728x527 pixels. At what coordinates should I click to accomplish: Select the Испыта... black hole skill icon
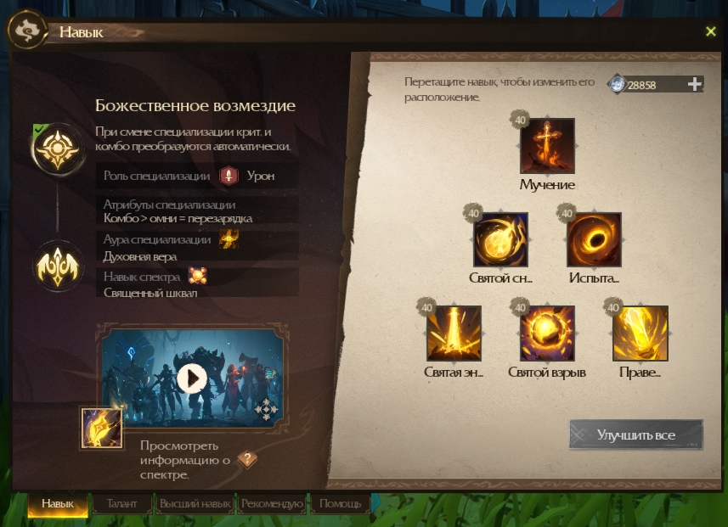click(595, 239)
